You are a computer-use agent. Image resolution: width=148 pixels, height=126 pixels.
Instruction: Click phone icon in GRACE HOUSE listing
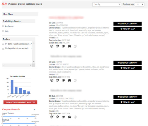(x=58, y=46)
